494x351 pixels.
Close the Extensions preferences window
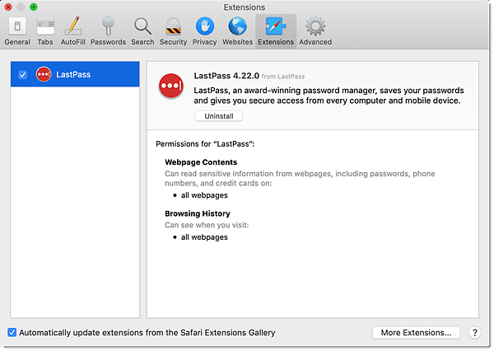point(8,7)
